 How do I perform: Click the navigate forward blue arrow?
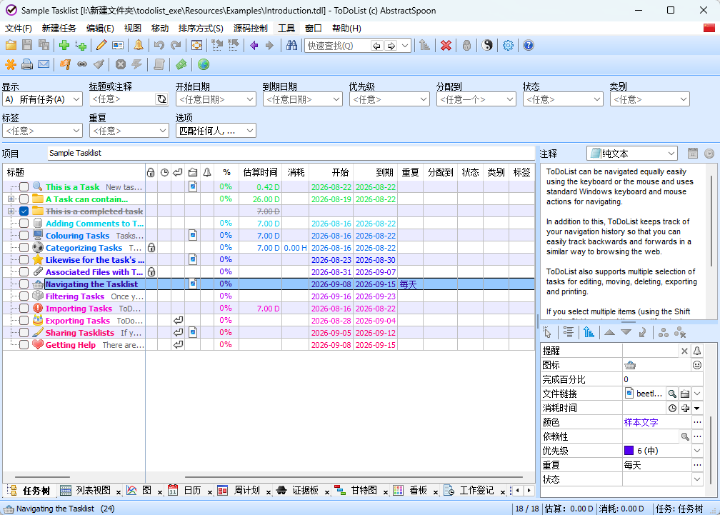pos(269,46)
